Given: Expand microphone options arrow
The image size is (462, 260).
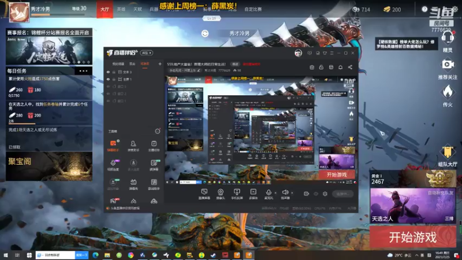Looking at the screenshot, I should pyautogui.click(x=275, y=193).
